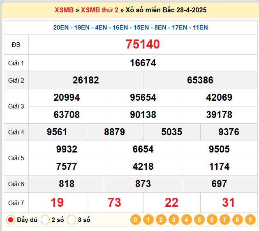Screen dimensions: 259x231
Task: Click the Giải 3 number 90138
Action: 143,115
